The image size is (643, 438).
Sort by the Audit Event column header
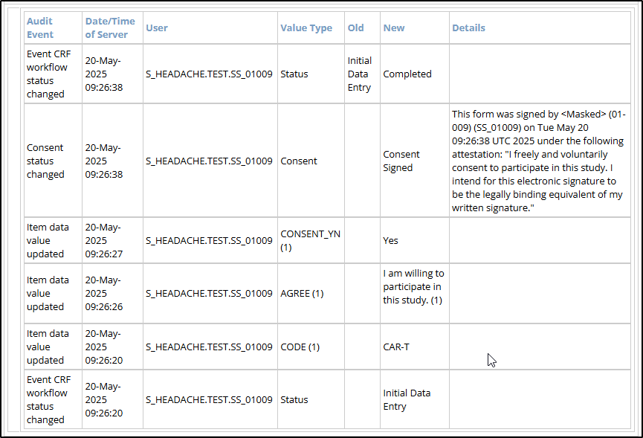[39, 27]
